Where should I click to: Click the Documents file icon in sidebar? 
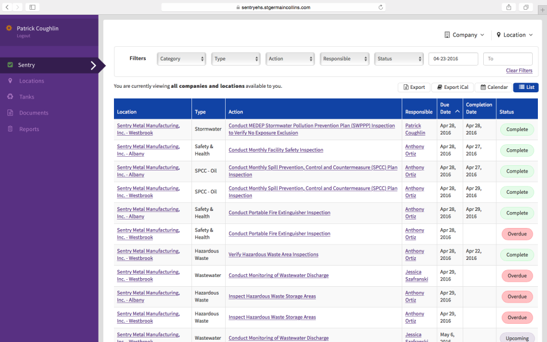pos(10,112)
